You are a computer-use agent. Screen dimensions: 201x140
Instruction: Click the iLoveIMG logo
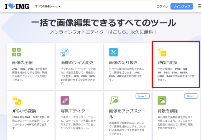17,6
